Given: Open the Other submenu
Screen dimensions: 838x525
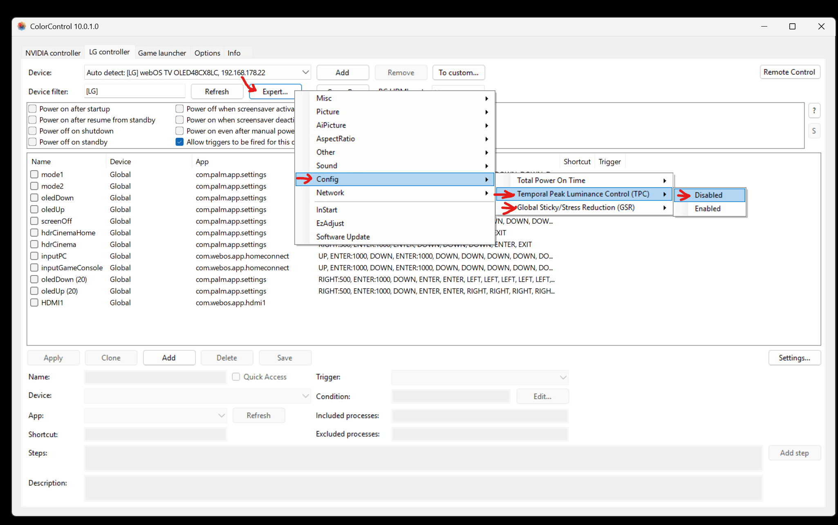Looking at the screenshot, I should tap(395, 152).
